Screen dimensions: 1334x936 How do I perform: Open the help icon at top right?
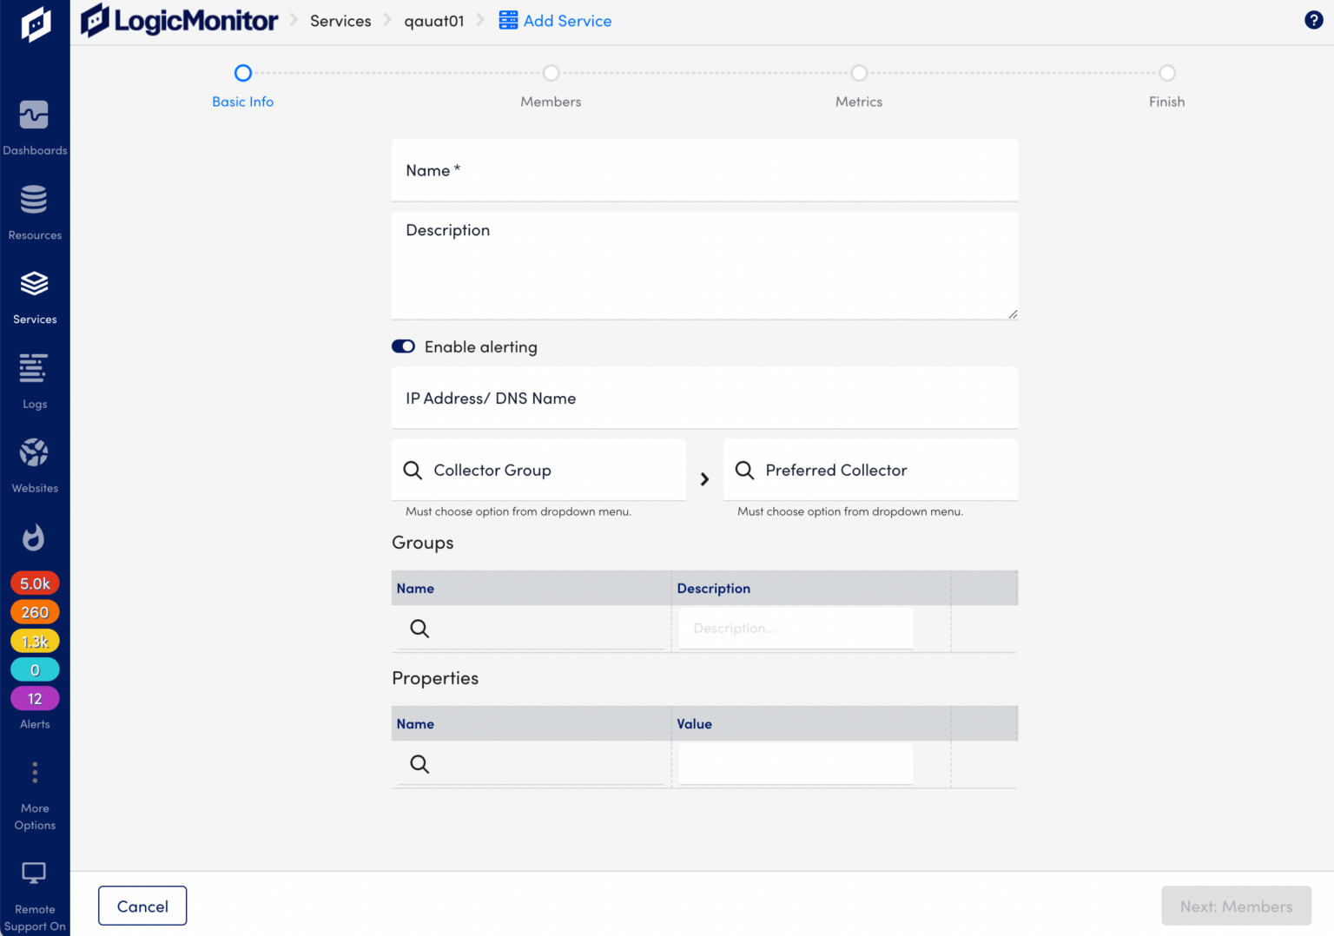click(x=1314, y=19)
